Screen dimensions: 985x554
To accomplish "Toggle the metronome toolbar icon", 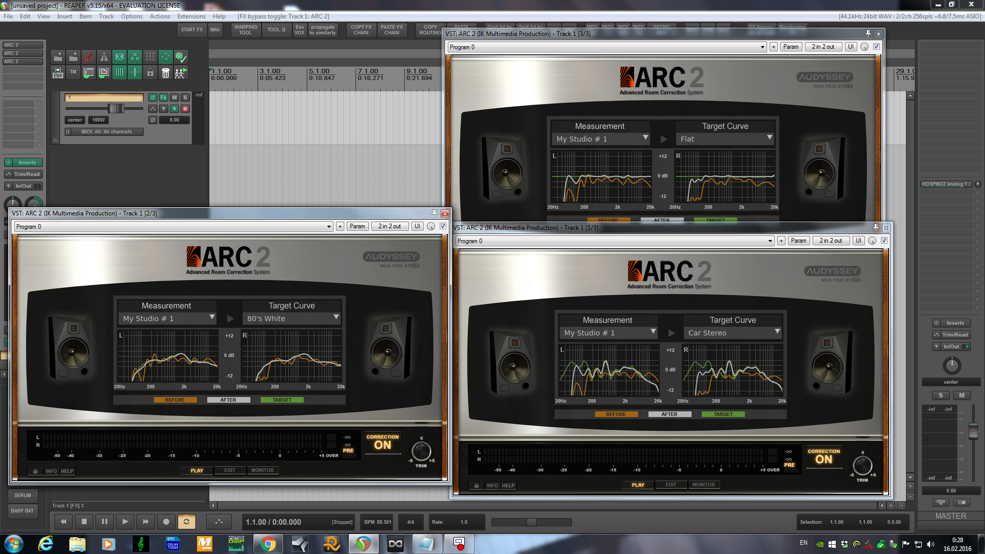I will pyautogui.click(x=104, y=57).
